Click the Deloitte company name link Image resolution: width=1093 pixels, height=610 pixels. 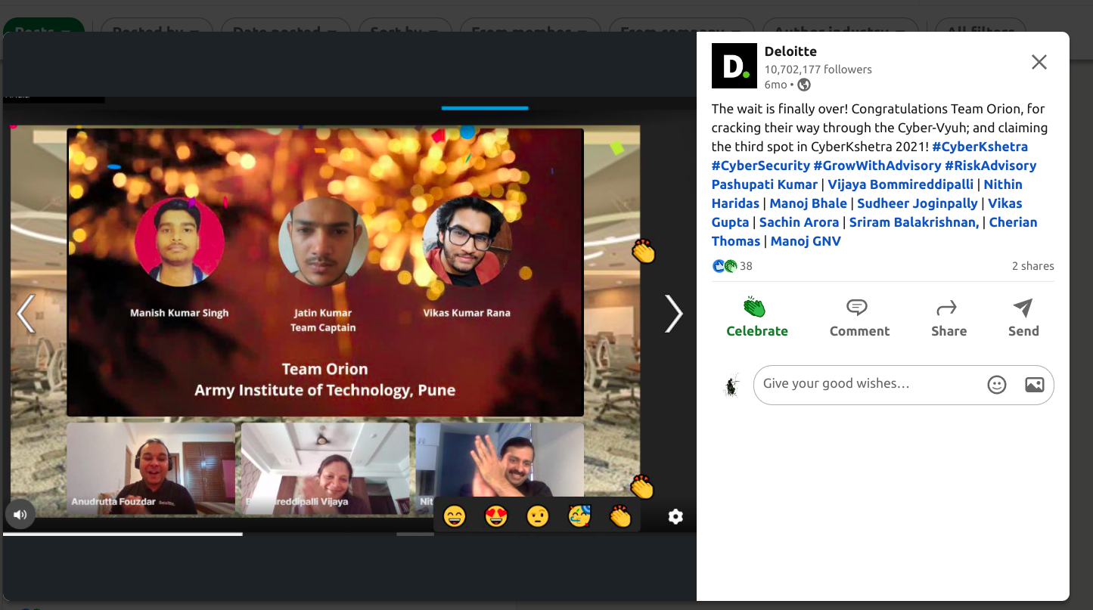tap(790, 51)
